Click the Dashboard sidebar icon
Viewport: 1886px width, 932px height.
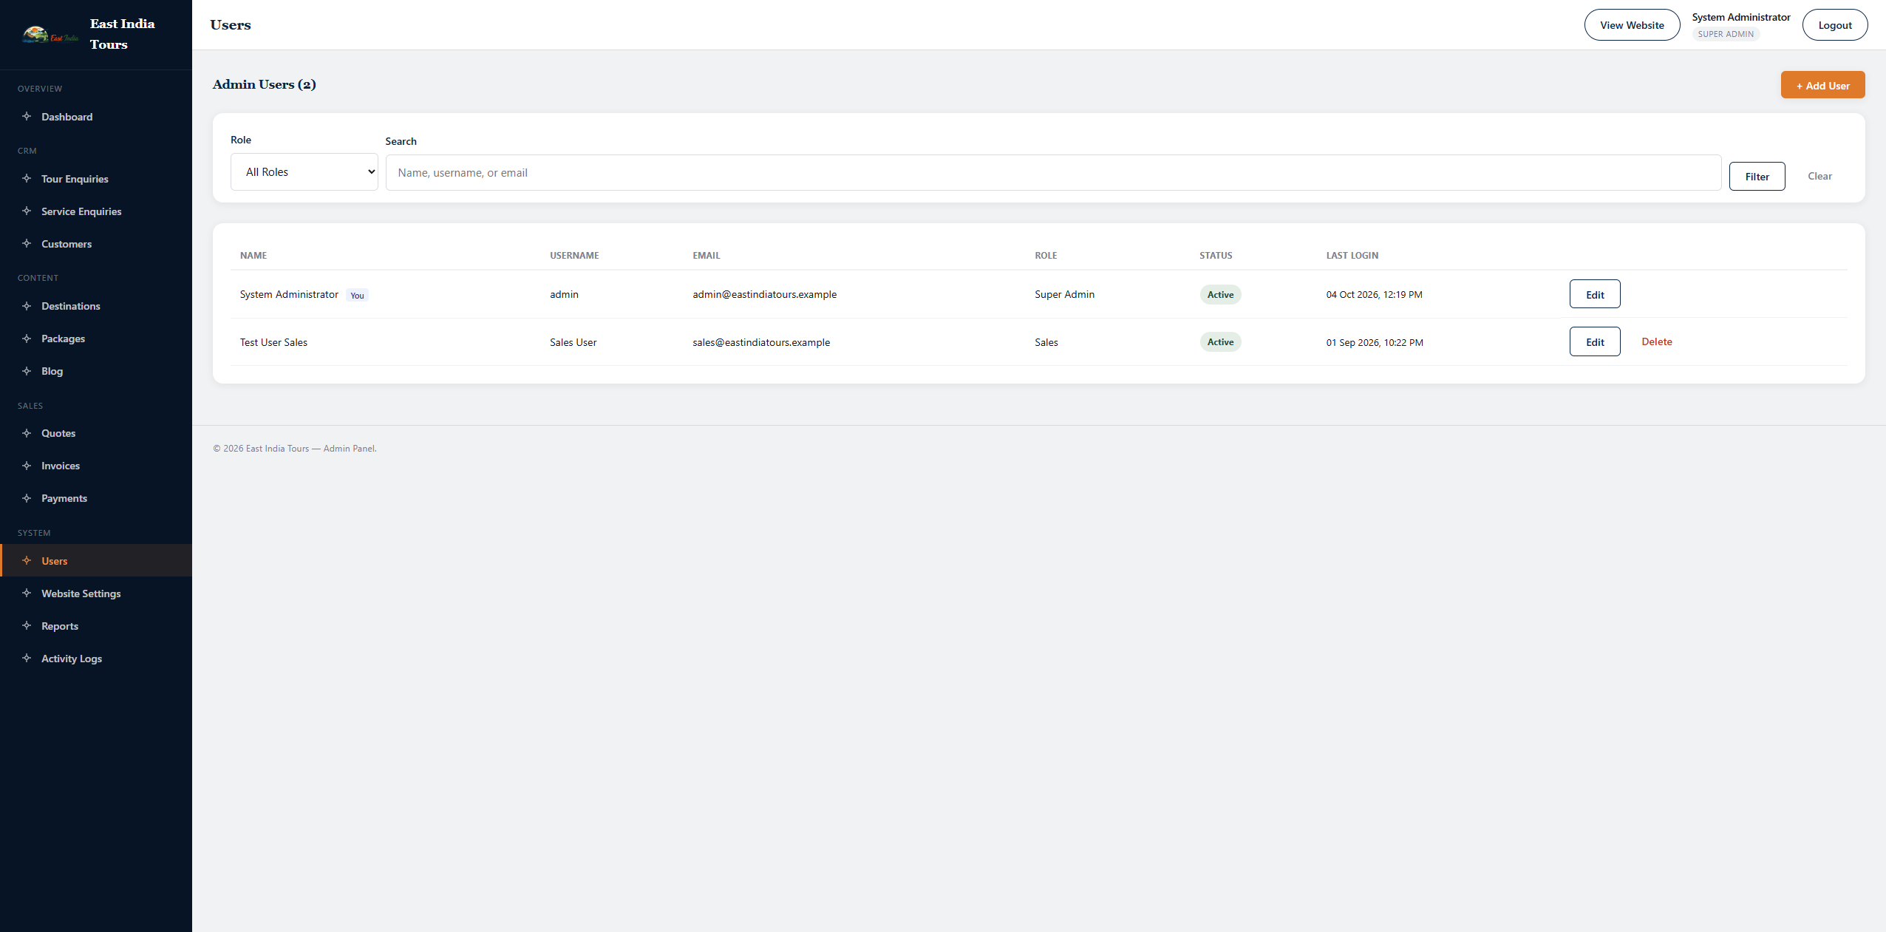click(x=27, y=117)
